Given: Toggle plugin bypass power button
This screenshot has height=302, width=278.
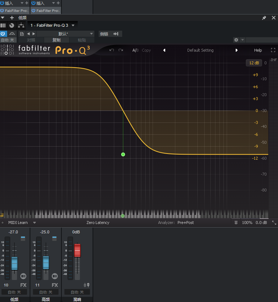Looking at the screenshot, I should 3,34.
